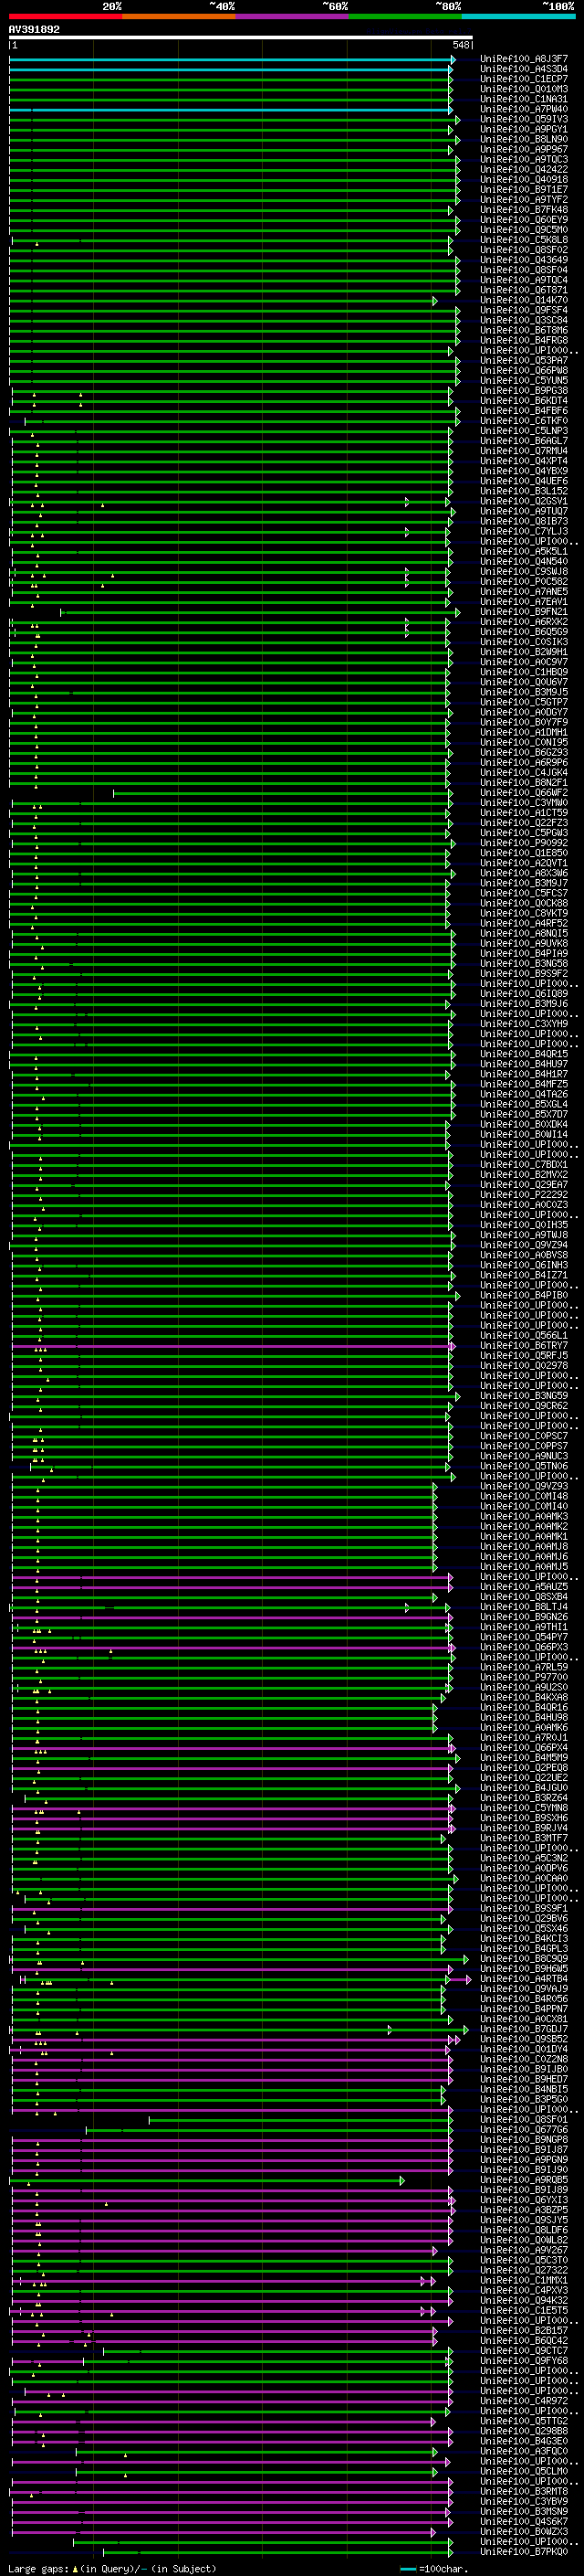Select hit label UniRef100_B7FK48
This screenshot has height=2576, width=584.
coord(524,210)
